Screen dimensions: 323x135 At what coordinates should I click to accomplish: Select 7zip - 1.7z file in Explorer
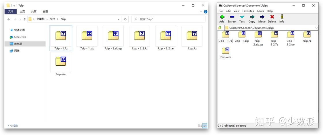[x=61, y=38]
